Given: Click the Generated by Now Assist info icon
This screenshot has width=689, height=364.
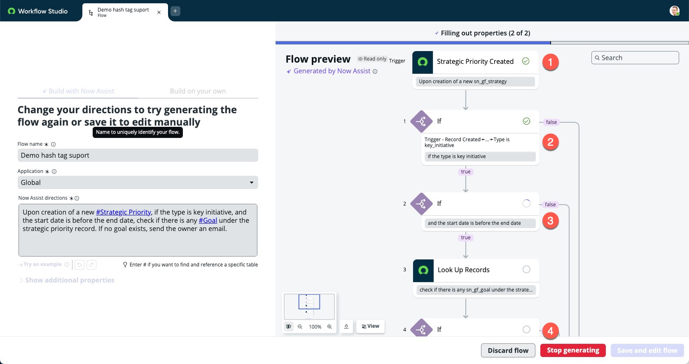Looking at the screenshot, I should point(375,71).
